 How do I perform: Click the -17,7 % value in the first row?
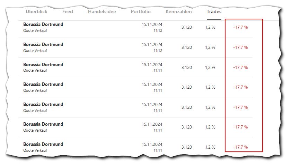[240, 27]
